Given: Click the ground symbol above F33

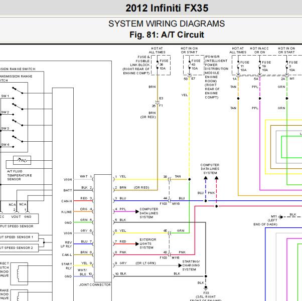Looking at the screenshot, I should 206,288.
